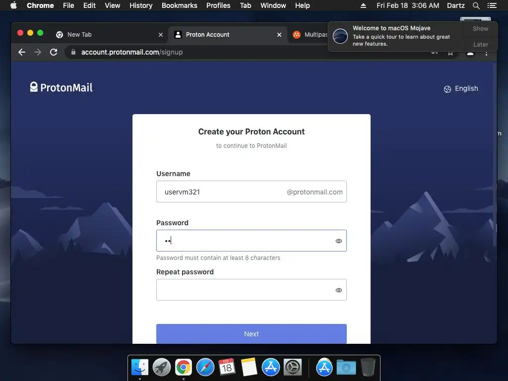
Task: Open the App Store icon beside Notes
Action: tap(270, 367)
